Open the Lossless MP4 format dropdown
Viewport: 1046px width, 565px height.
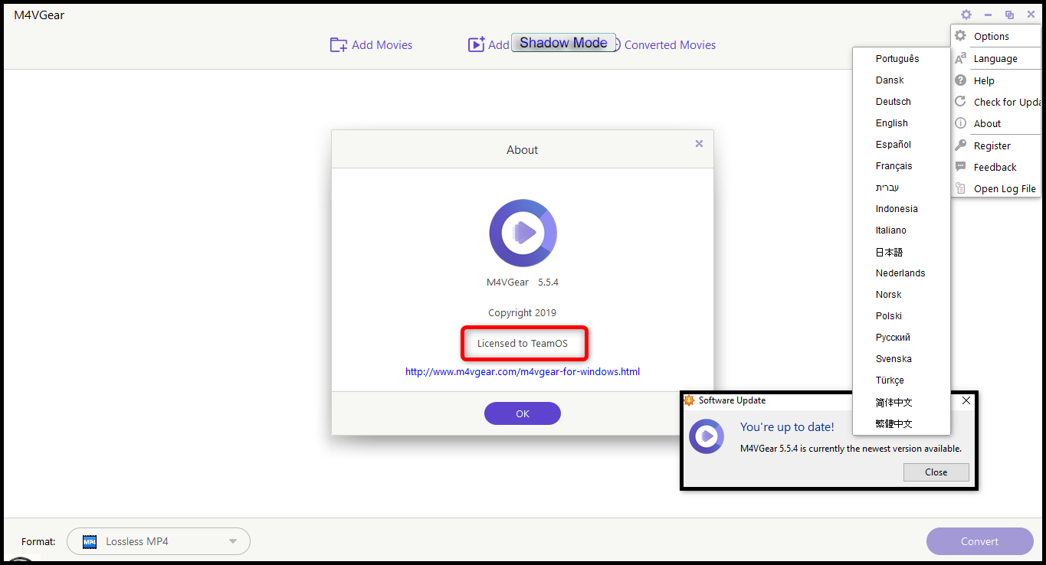[x=159, y=541]
